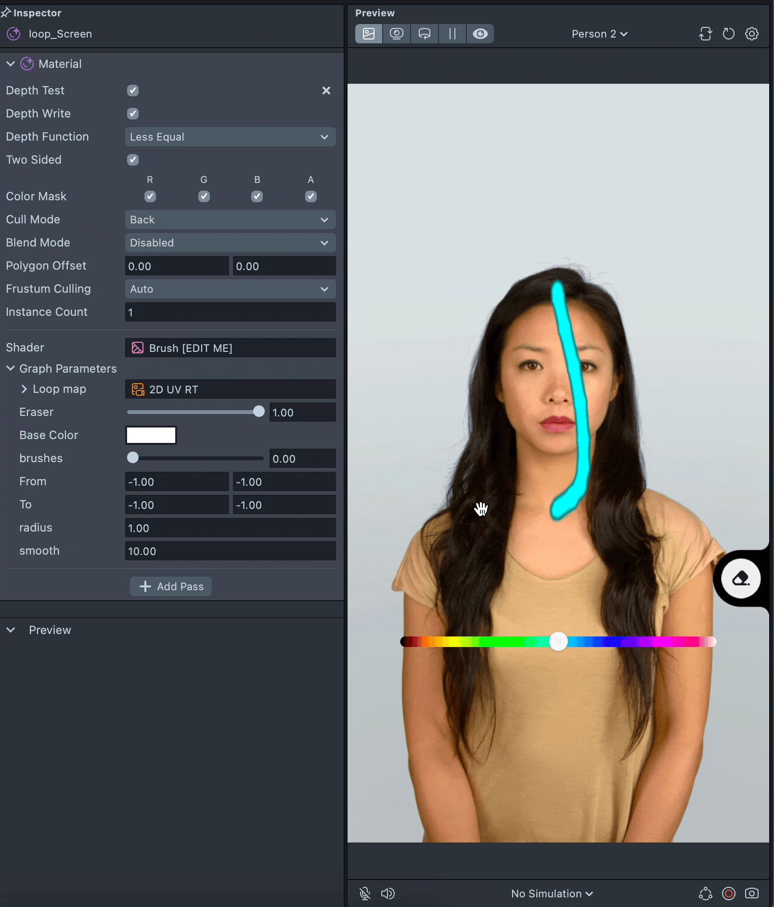The height and width of the screenshot is (907, 774).
Task: Toggle the eye visibility icon in the preview toolbar
Action: (x=480, y=34)
